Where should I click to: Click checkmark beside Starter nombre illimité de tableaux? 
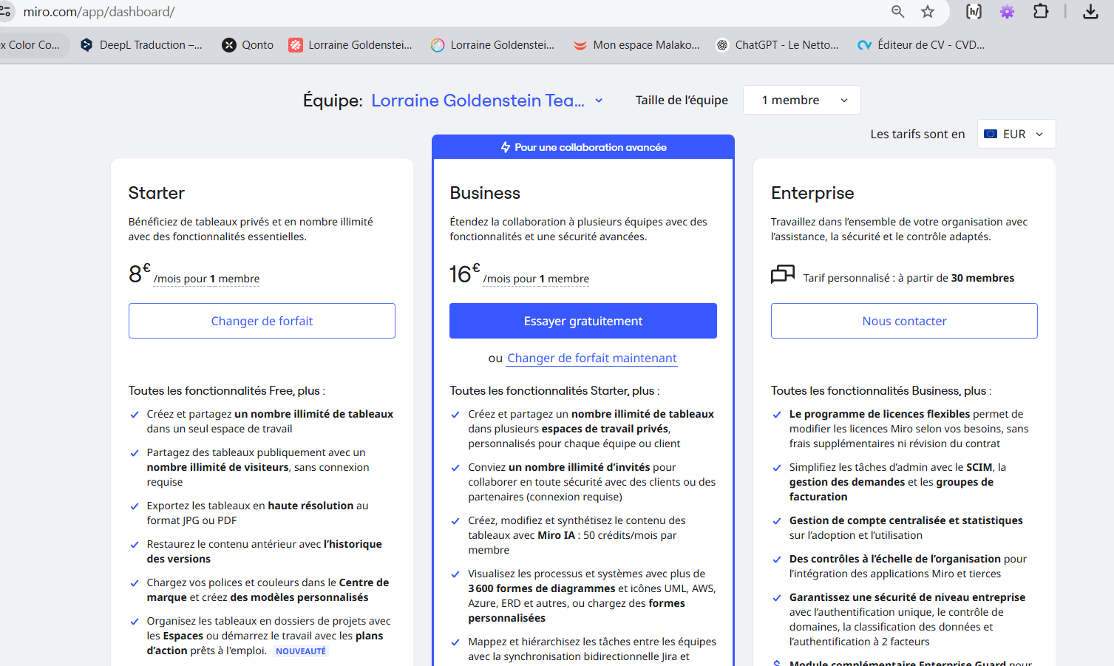(135, 415)
